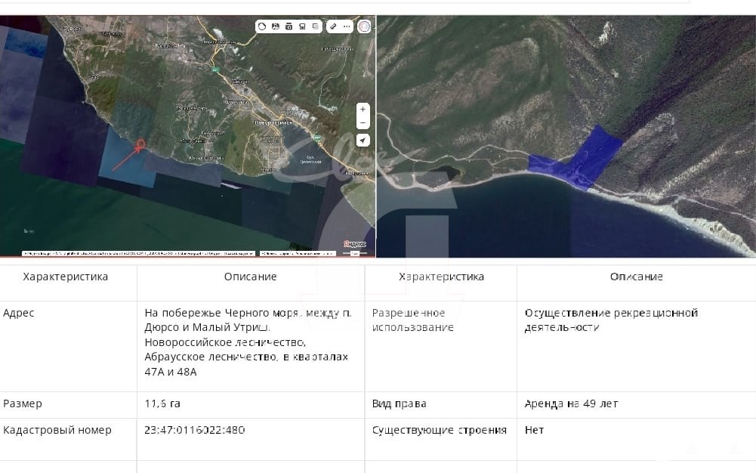The height and width of the screenshot is (473, 756).
Task: Open the map layers switcher icon
Action: tap(316, 26)
